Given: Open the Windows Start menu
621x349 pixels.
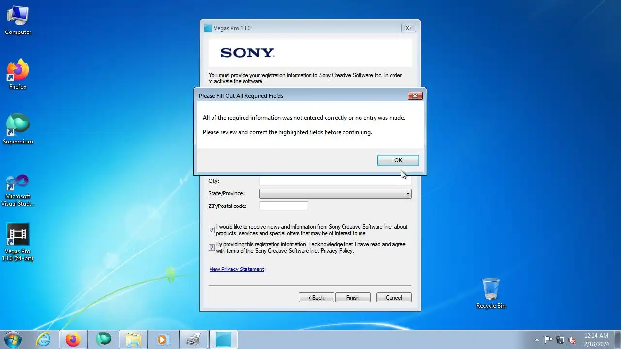Looking at the screenshot, I should 13,339.
